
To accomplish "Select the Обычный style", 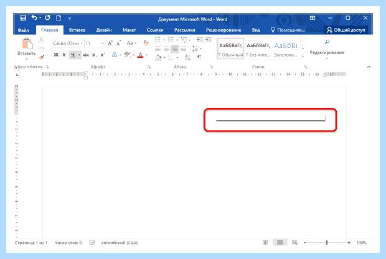I will coord(230,48).
